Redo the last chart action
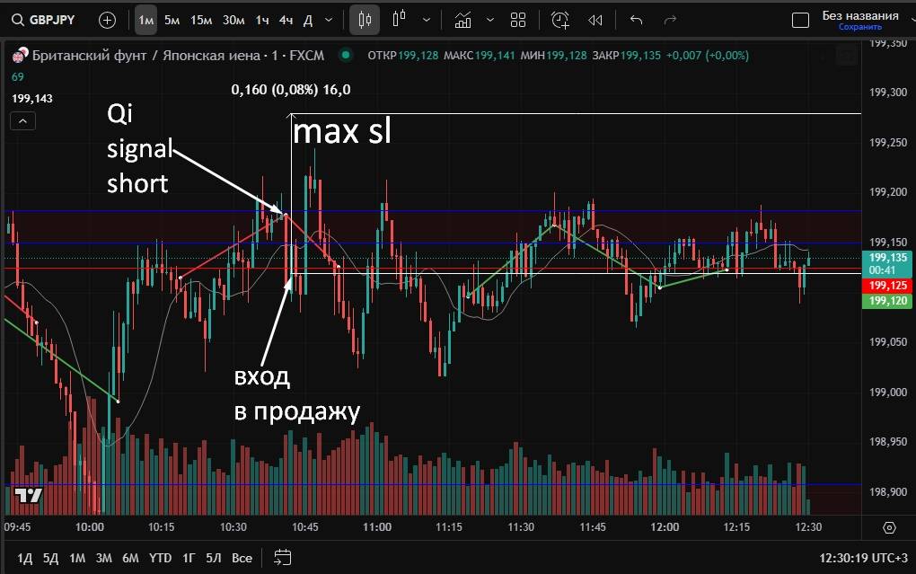The width and height of the screenshot is (916, 574). pos(670,21)
